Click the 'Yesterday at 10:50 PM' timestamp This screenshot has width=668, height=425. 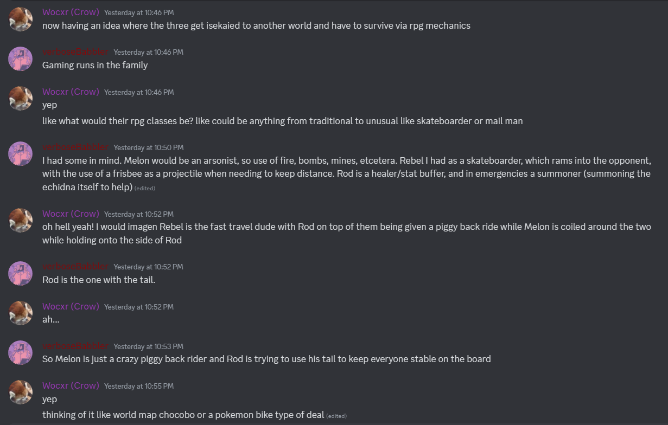148,147
